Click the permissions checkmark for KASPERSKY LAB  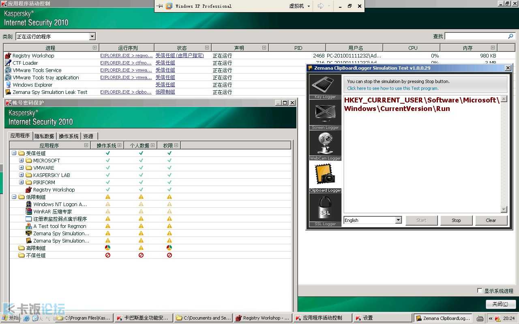coord(169,175)
